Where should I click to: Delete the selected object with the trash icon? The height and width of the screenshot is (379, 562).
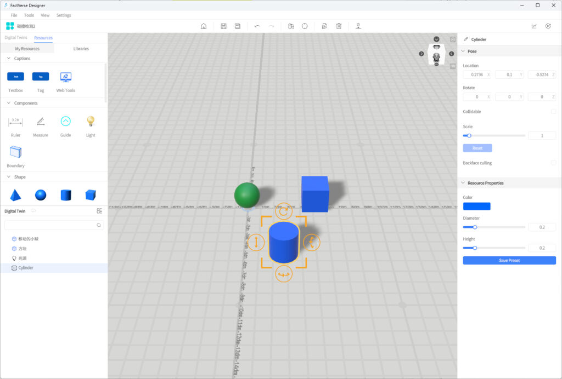[339, 26]
